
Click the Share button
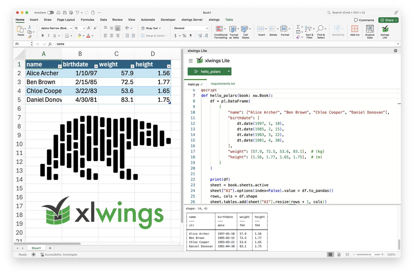coord(388,20)
